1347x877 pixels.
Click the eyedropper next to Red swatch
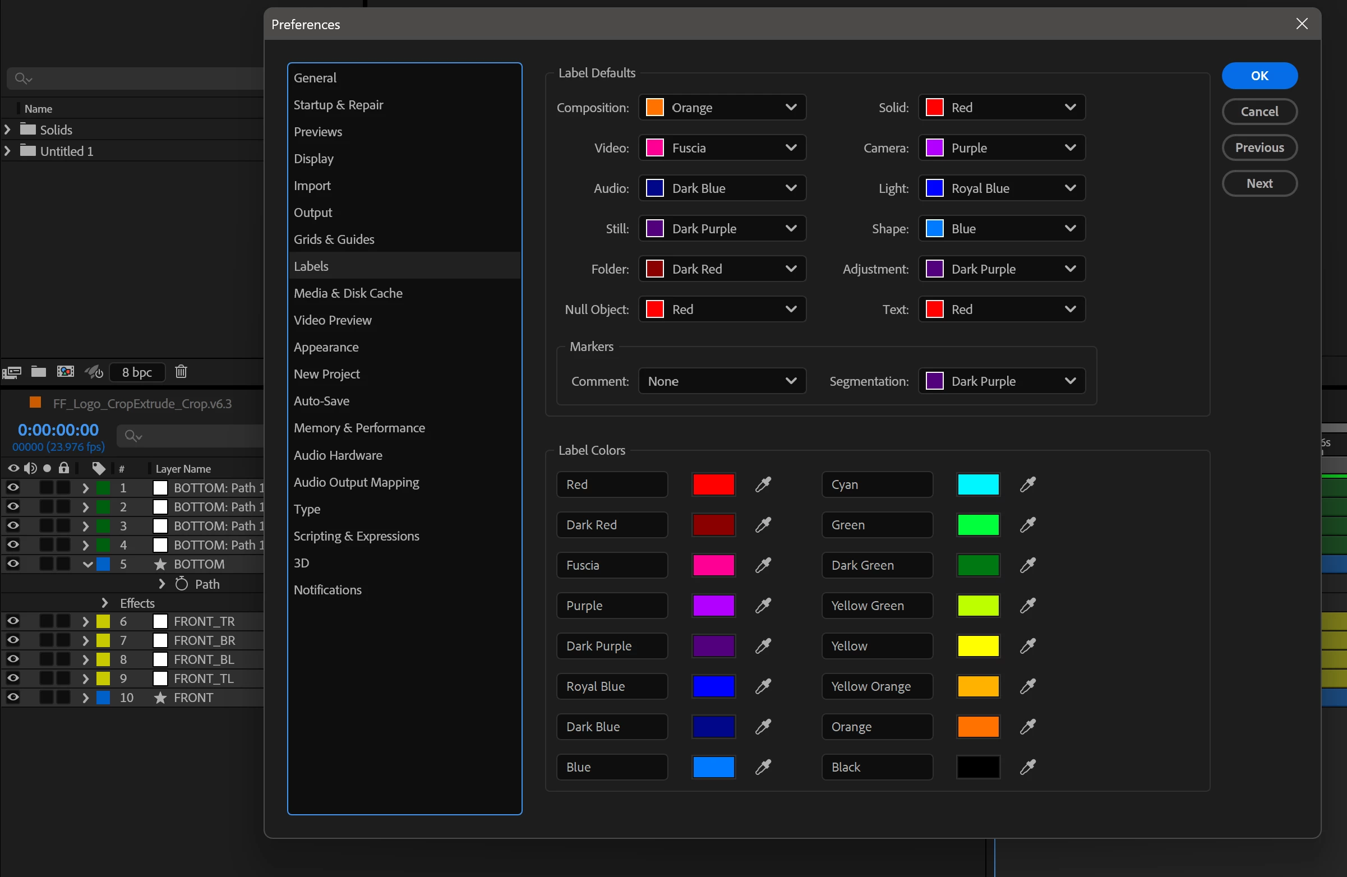(x=763, y=484)
